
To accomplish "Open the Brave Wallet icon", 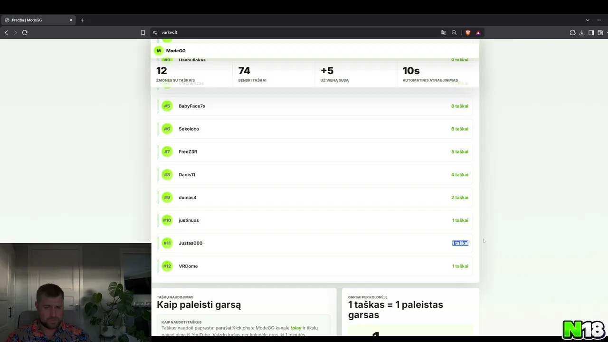I will pyautogui.click(x=600, y=33).
